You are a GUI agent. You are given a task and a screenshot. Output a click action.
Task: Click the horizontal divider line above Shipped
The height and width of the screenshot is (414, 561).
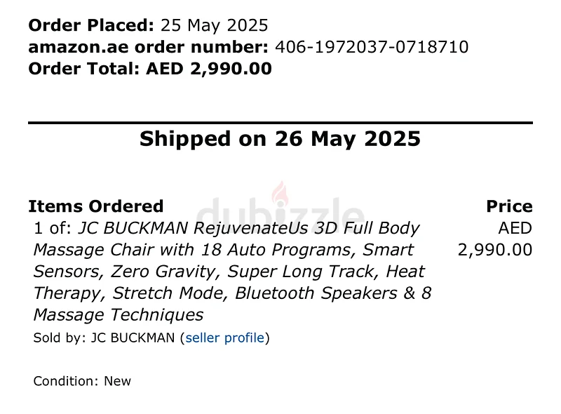point(280,123)
